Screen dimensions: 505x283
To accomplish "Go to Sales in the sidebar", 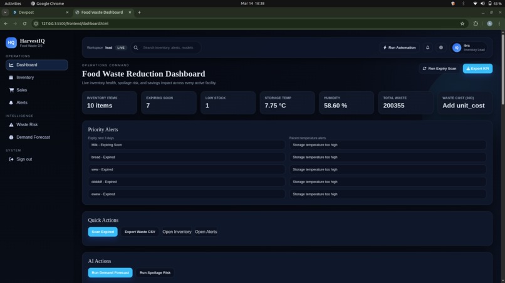I will (37, 90).
